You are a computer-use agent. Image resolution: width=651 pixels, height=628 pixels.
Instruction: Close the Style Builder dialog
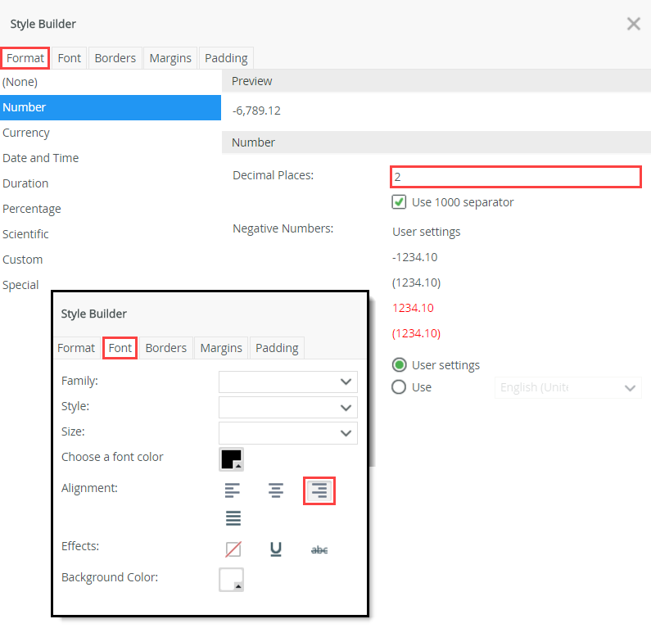(633, 24)
